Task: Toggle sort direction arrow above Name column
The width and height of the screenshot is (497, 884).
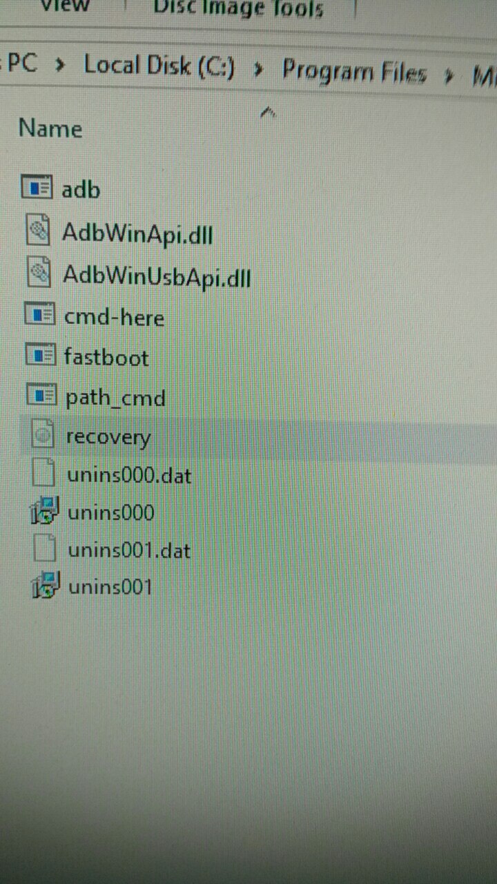Action: 269,113
